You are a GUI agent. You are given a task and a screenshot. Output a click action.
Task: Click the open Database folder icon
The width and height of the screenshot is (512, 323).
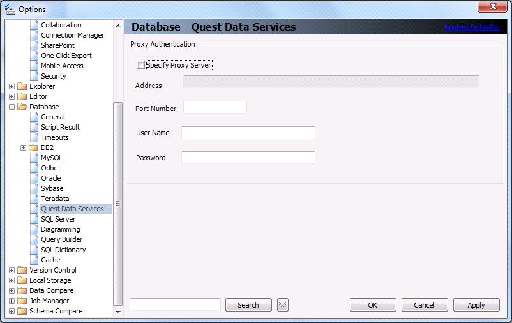point(22,107)
